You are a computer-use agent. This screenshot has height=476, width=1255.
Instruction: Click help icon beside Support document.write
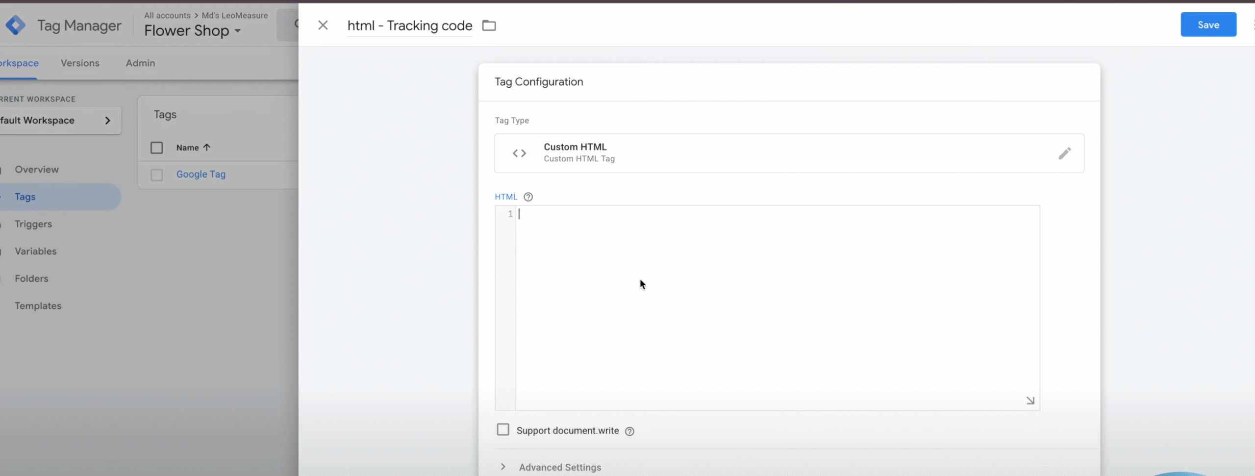pos(629,431)
